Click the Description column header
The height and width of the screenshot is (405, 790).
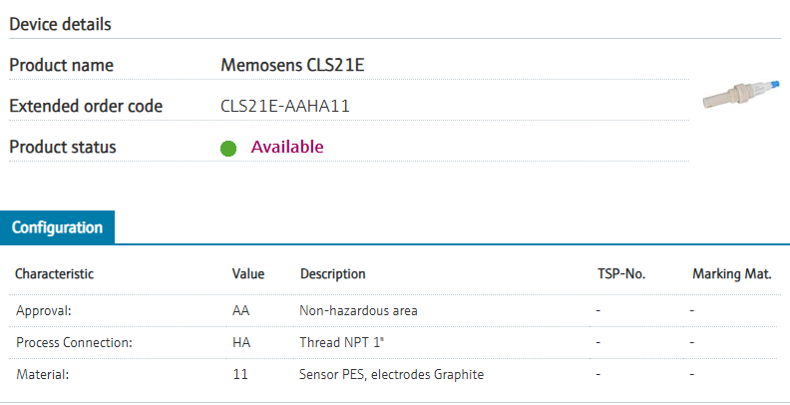click(x=332, y=273)
